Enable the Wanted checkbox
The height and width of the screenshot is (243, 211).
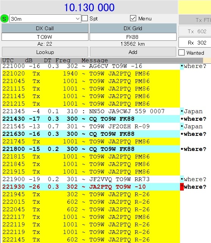coord(182,52)
